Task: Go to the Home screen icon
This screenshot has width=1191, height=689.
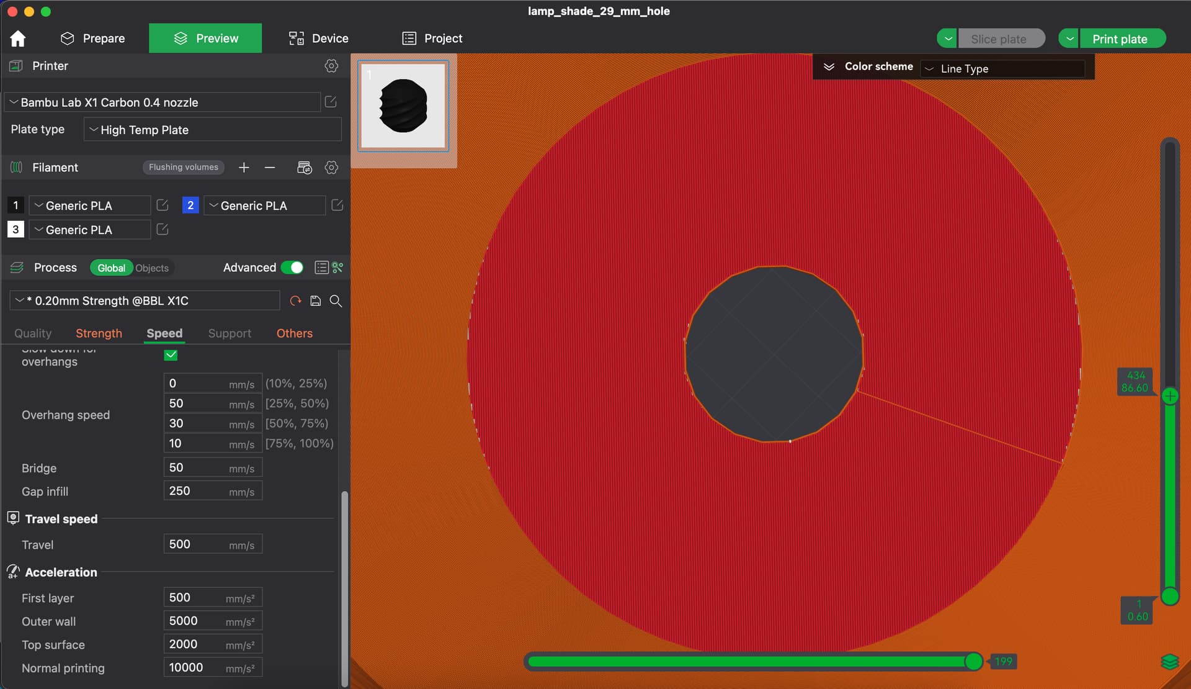Action: tap(18, 38)
